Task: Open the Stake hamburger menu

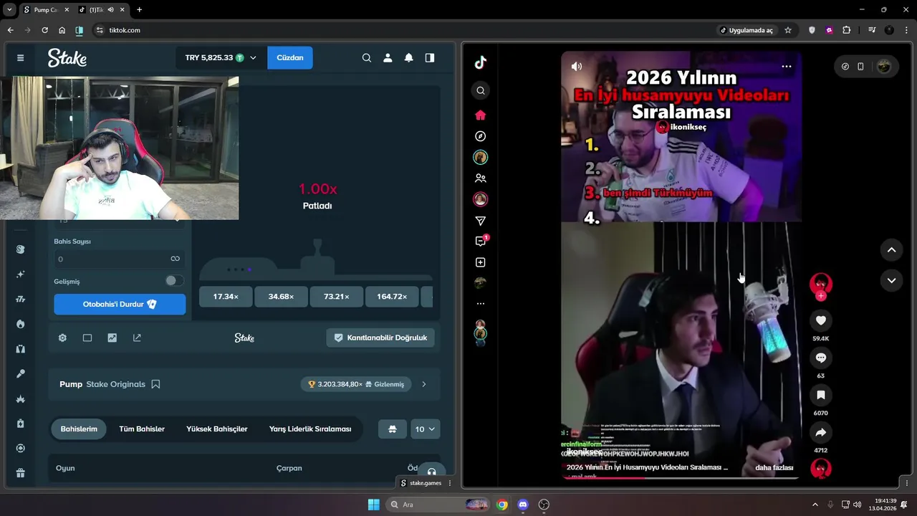Action: tap(20, 57)
